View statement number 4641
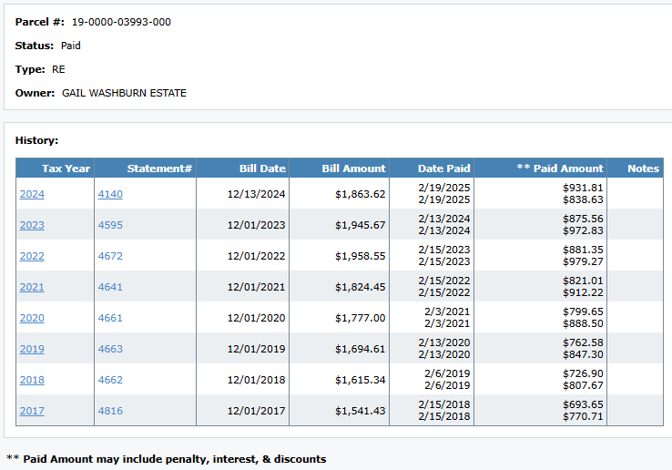The width and height of the screenshot is (672, 470). tap(110, 287)
